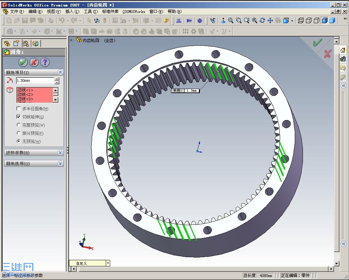Click the Zoom to Selection icon
This screenshot has width=349, height=280.
[255, 21]
